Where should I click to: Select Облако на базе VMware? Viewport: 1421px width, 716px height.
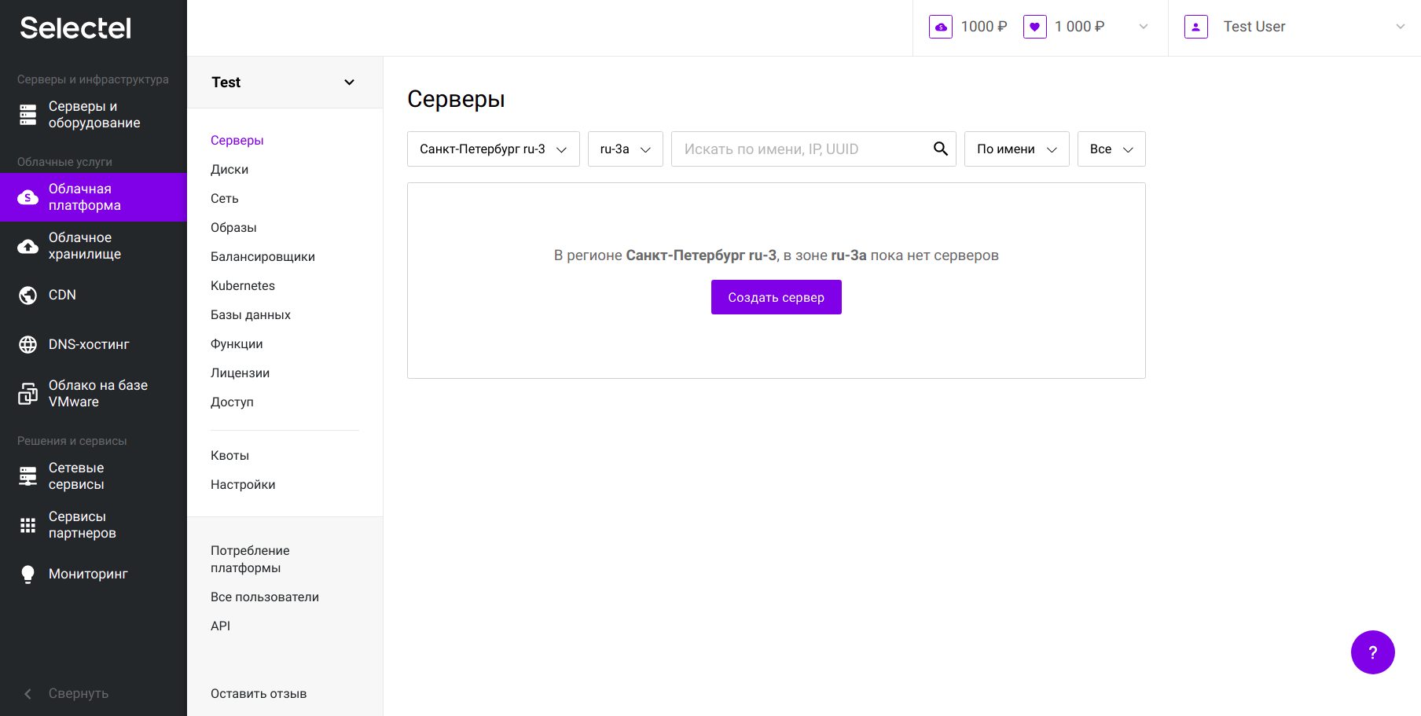tap(98, 394)
